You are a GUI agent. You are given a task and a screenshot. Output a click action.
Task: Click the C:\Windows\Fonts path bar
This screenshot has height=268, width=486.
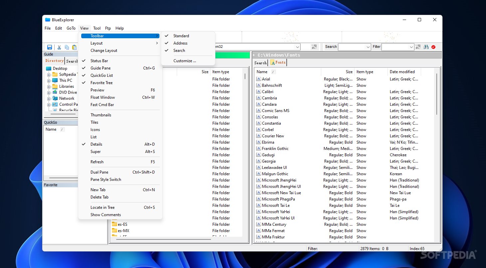[x=347, y=55]
